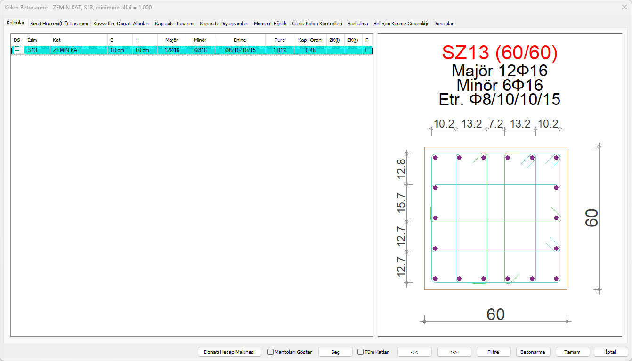632x361 pixels.
Task: Open the Kuvvetler-Donatı Alanları tab
Action: 122,24
